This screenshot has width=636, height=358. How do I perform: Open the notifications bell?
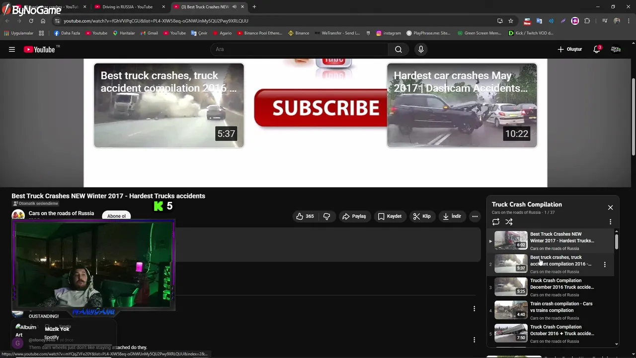point(597,49)
